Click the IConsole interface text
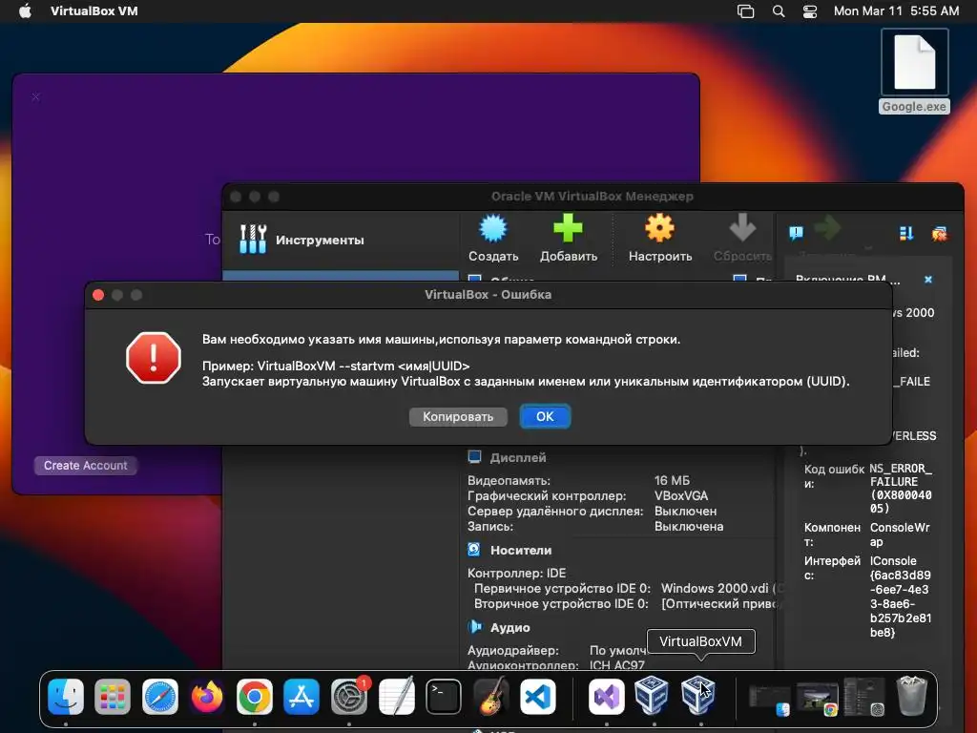Screen dimensions: 977x733 (901, 597)
